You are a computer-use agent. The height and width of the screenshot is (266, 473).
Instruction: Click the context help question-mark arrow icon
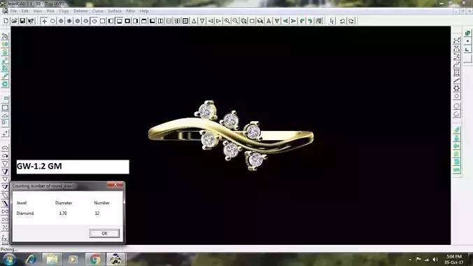pyautogui.click(x=31, y=21)
